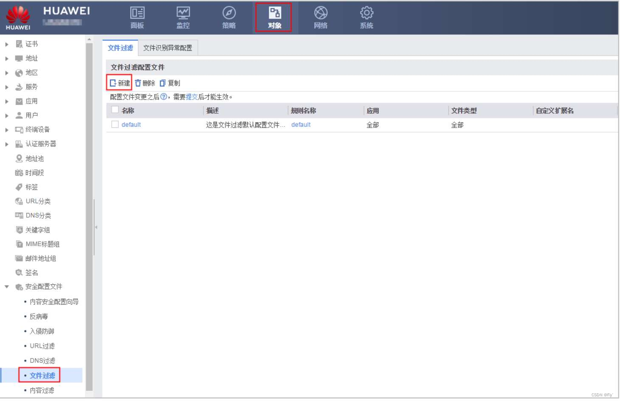Click the help question mark icon

pyautogui.click(x=164, y=97)
